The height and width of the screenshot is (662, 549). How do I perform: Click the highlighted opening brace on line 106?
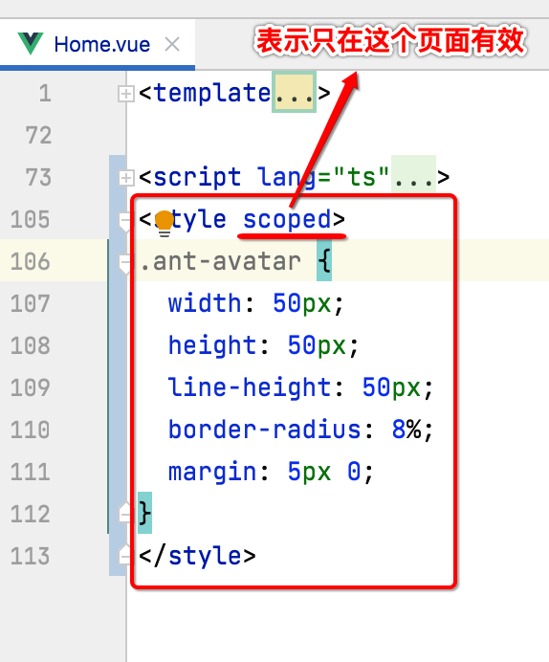click(x=324, y=261)
